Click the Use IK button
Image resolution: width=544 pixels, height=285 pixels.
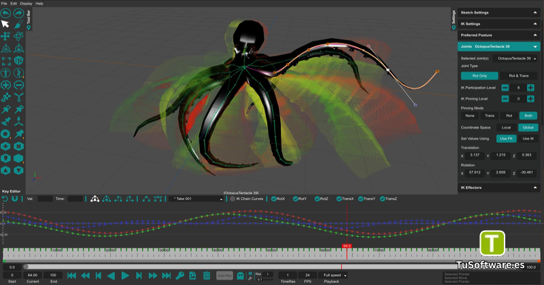pos(528,138)
